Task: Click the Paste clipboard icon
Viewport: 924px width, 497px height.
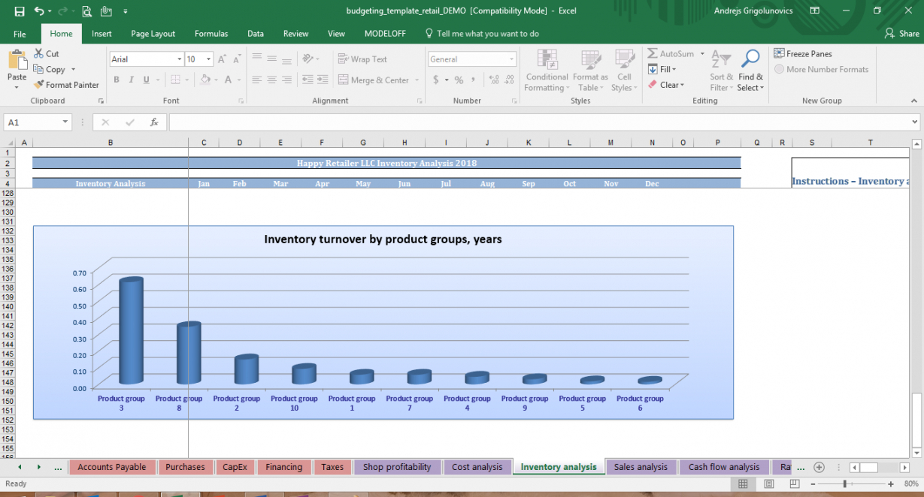Action: (x=17, y=62)
